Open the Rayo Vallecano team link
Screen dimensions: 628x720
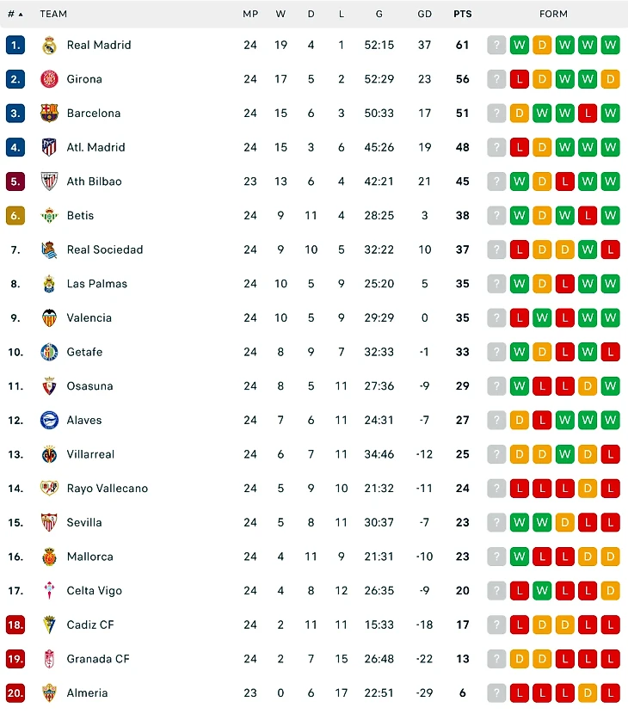pyautogui.click(x=108, y=489)
